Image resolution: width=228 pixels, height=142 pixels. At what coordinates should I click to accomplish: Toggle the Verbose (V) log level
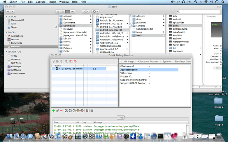[66, 111]
